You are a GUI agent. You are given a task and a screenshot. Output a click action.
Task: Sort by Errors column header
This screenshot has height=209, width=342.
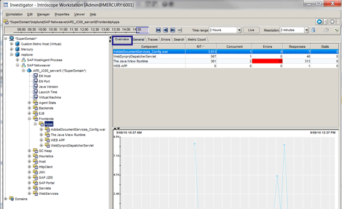coord(267,47)
